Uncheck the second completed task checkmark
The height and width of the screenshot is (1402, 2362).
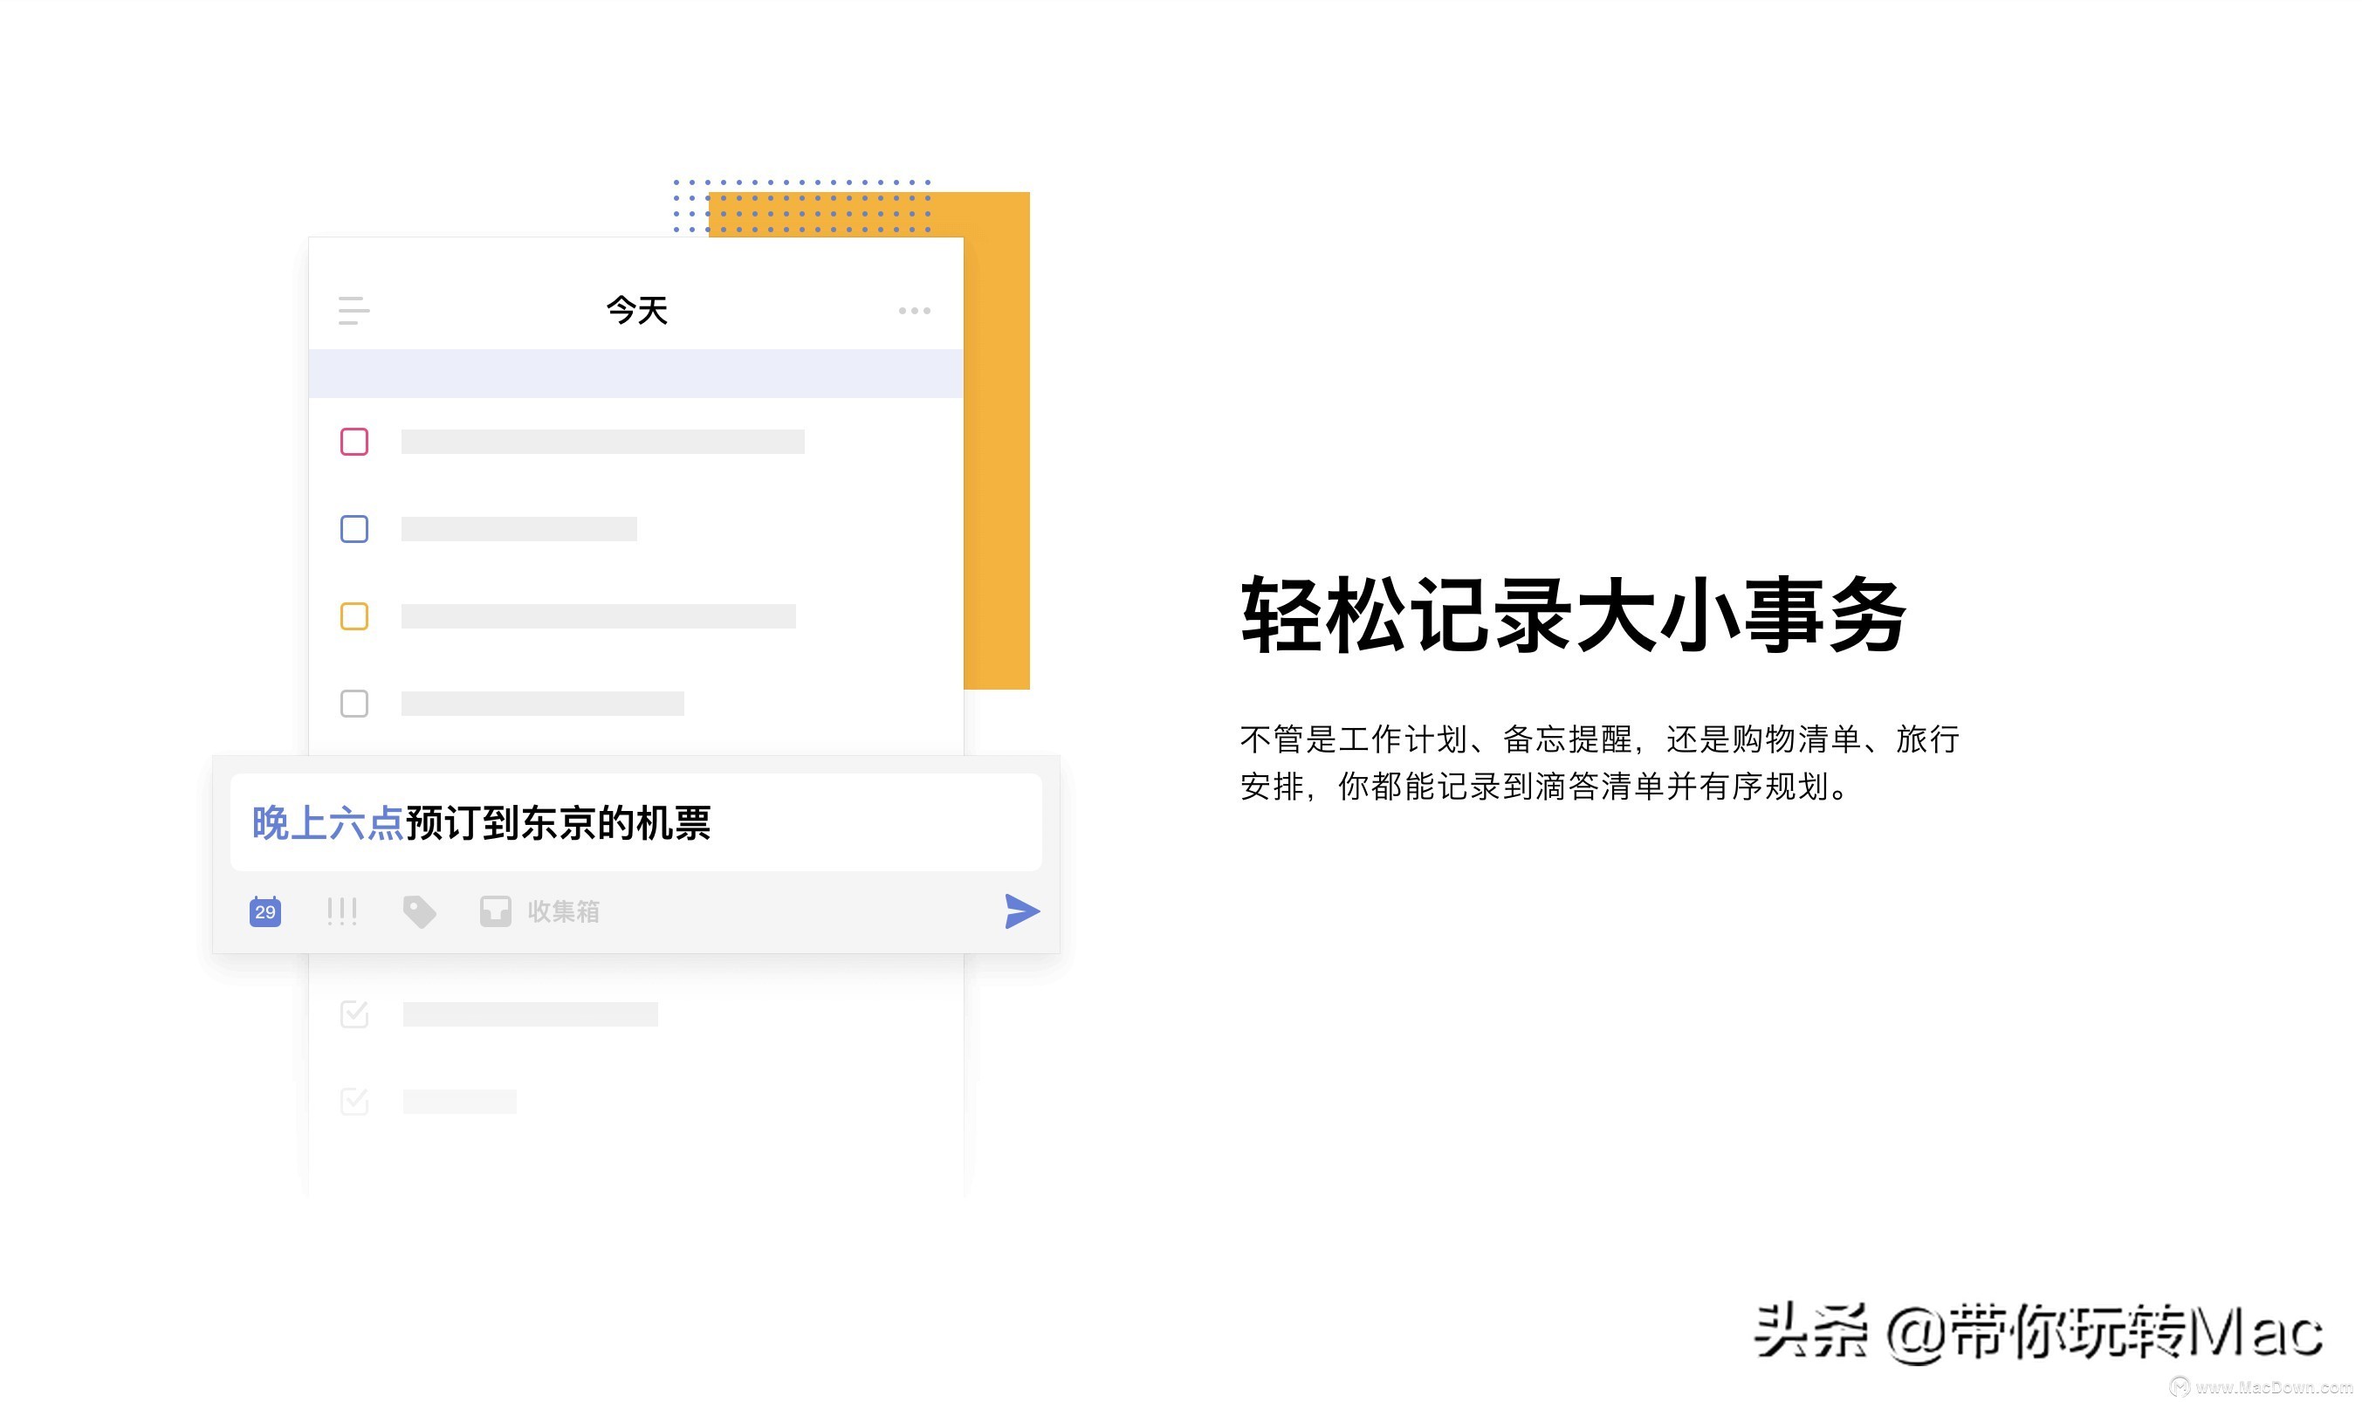pyautogui.click(x=354, y=1100)
